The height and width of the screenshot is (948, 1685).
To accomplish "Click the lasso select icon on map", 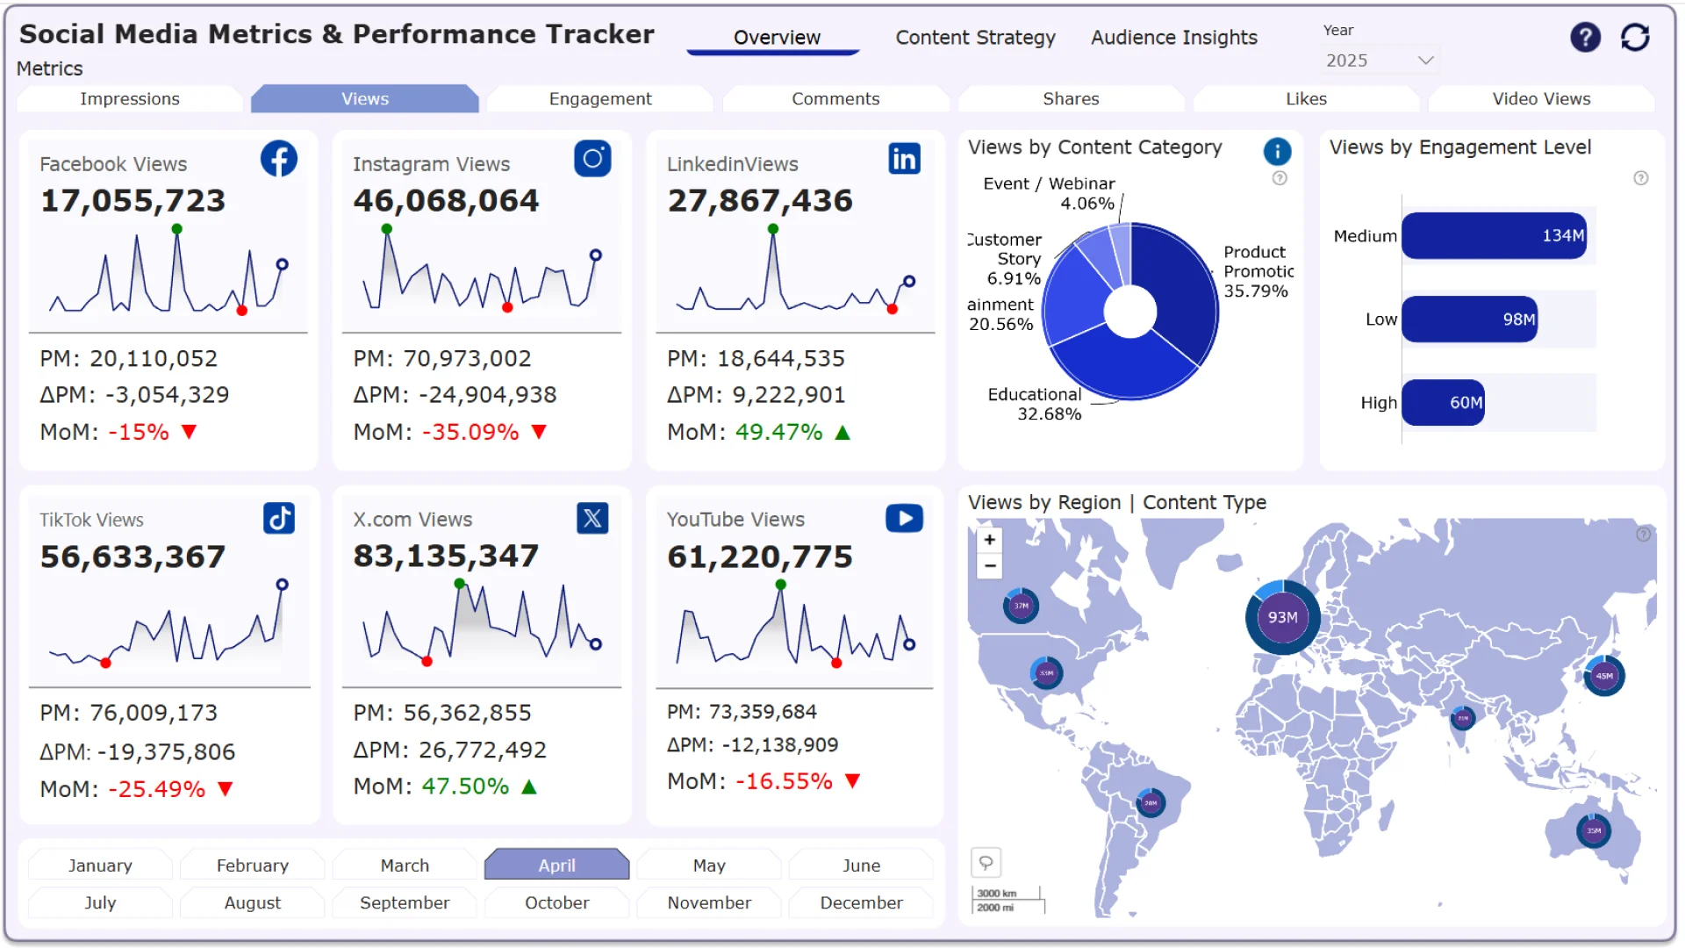I will click(x=986, y=863).
